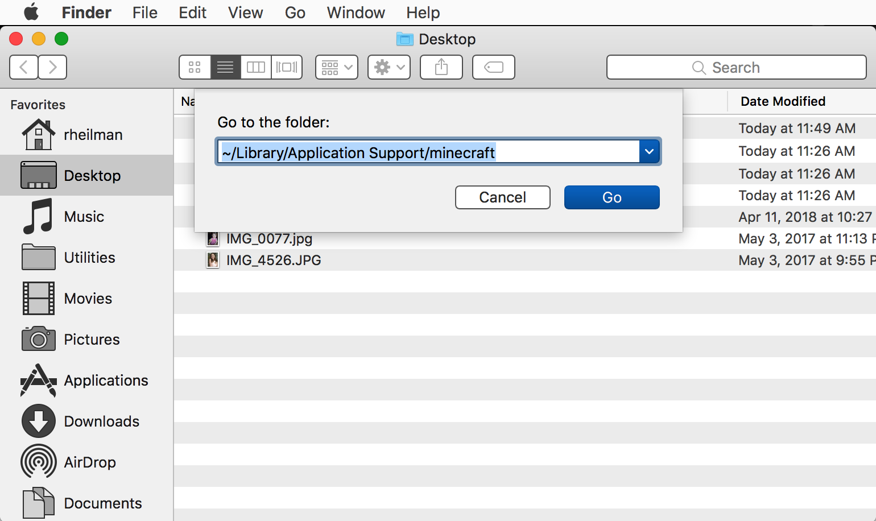Expand the recent folders path dropdown
876x521 pixels.
coord(649,152)
